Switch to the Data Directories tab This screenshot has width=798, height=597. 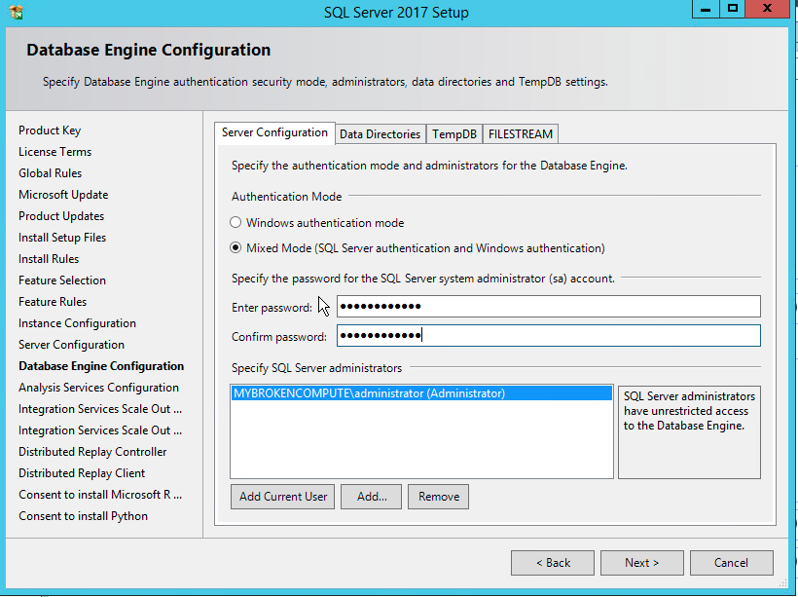380,134
